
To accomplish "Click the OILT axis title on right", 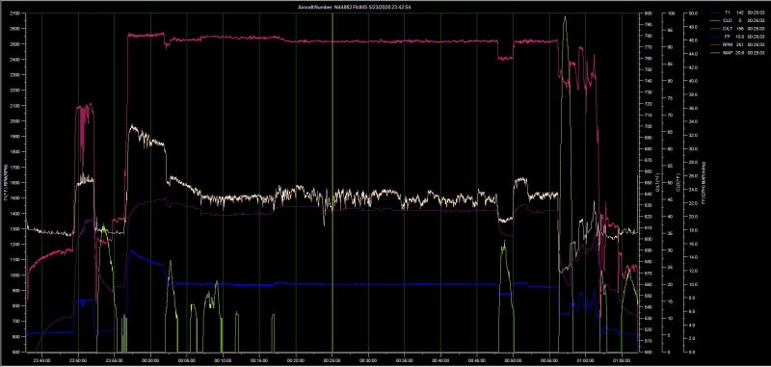I will pyautogui.click(x=658, y=183).
